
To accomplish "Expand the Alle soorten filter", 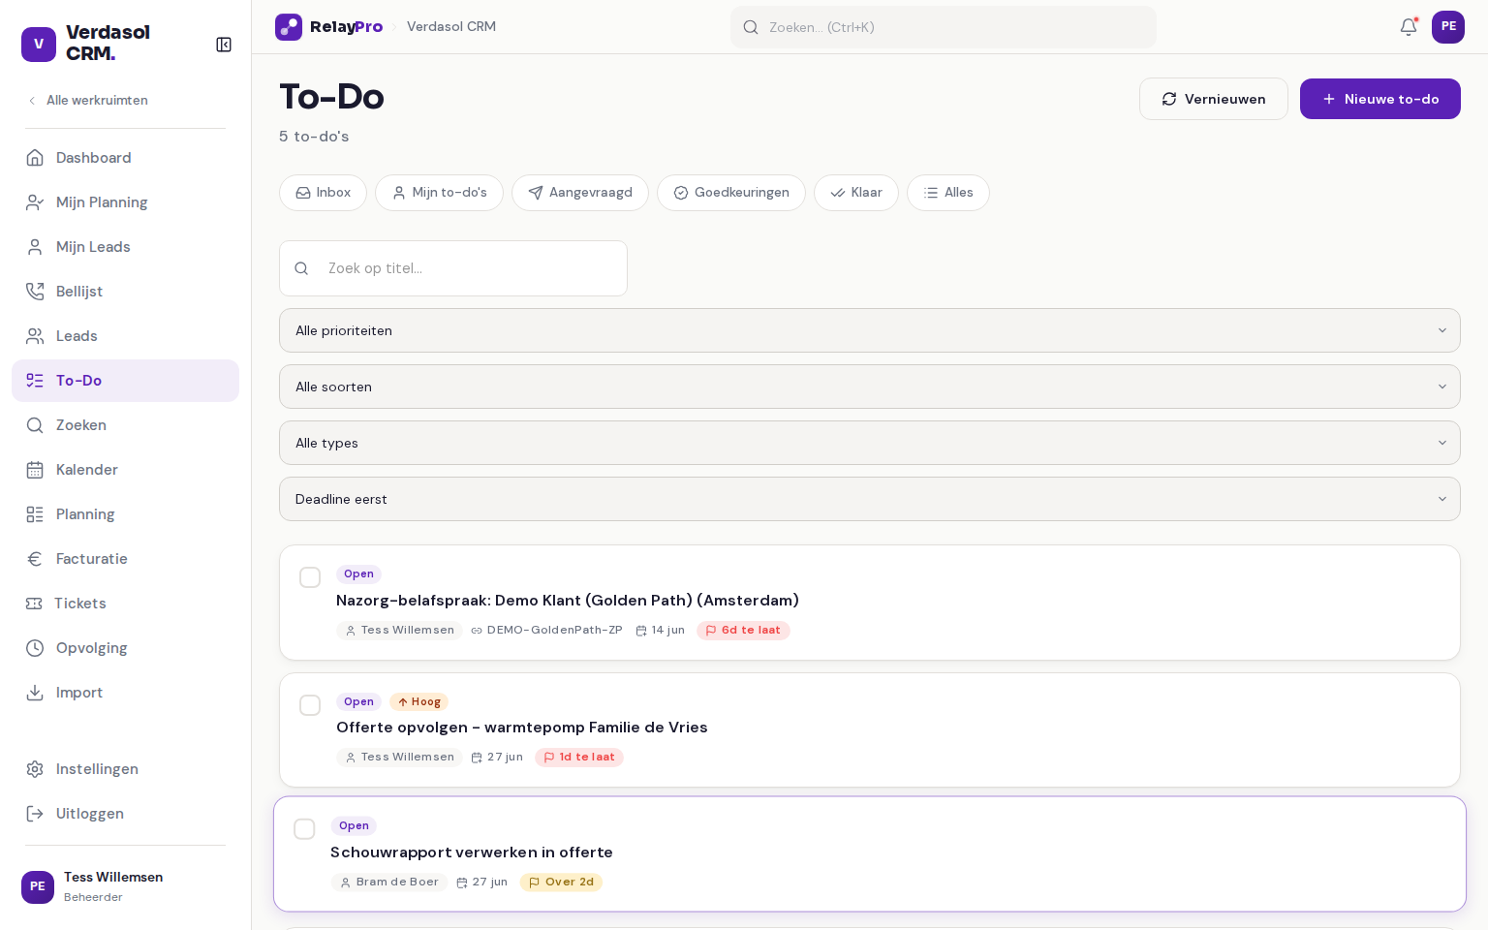I will click(870, 387).
